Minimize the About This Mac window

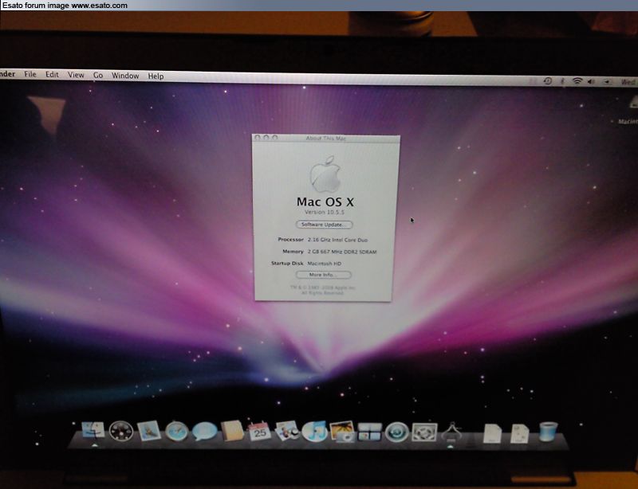click(266, 138)
